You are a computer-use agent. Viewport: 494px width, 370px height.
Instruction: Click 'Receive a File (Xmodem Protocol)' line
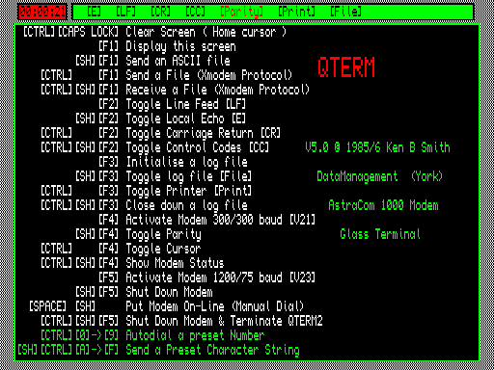pos(217,90)
